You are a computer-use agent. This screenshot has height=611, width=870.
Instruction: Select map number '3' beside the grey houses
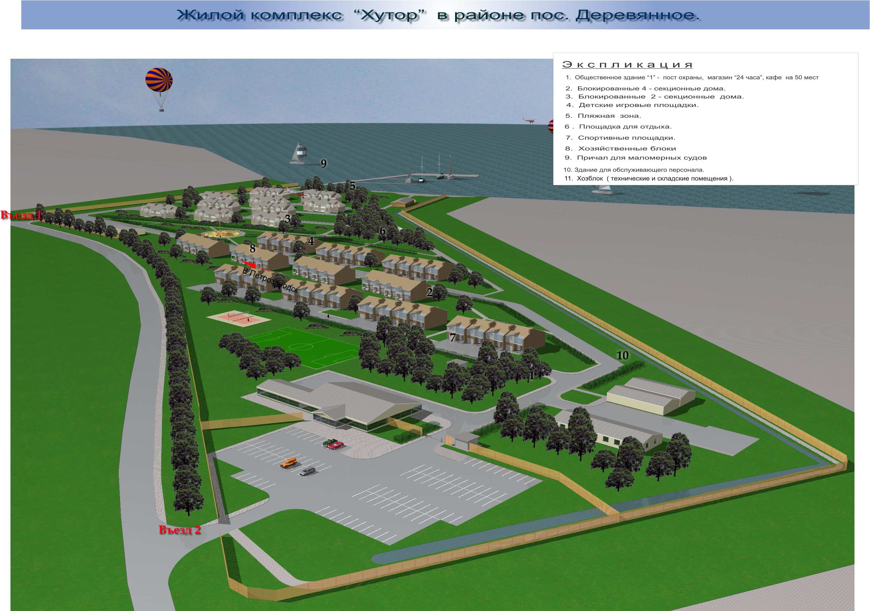[x=288, y=219]
